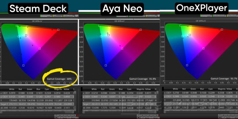Image resolution: width=238 pixels, height=119 pixels.
Task: Click the blue primary target square on Steam Deck chart
Action: [23, 65]
